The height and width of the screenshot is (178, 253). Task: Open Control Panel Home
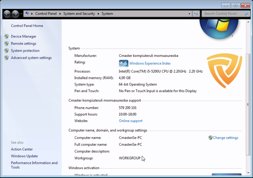click(x=27, y=26)
